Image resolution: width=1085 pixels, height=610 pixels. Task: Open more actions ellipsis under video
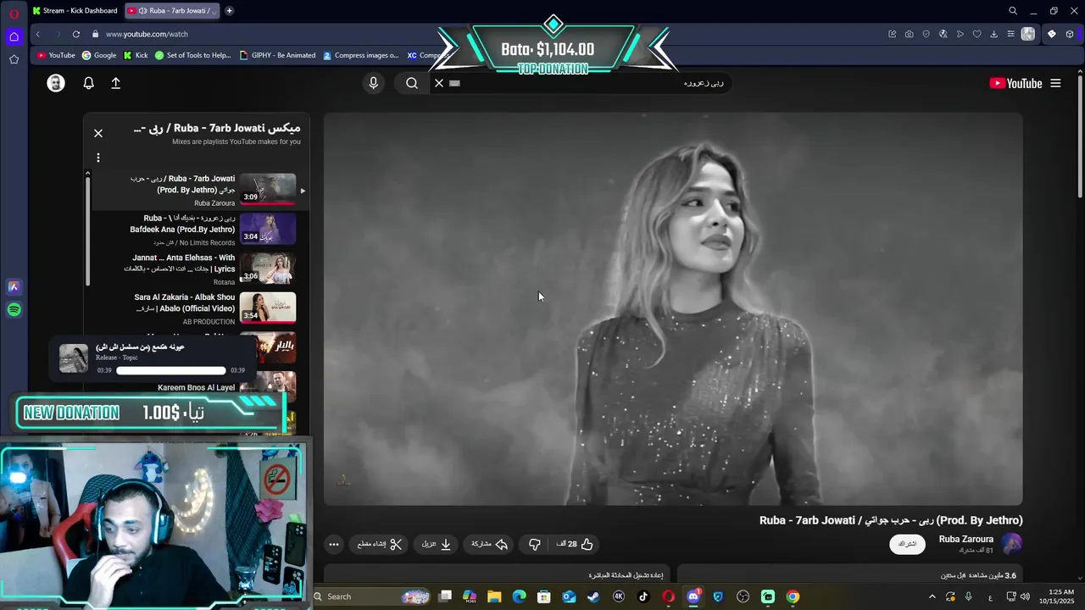click(334, 544)
